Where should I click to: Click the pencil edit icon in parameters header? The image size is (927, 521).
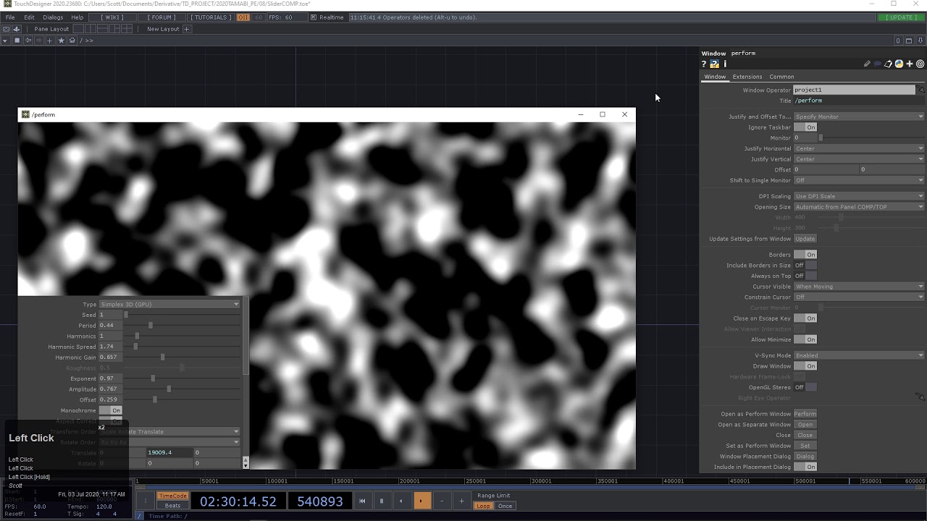[867, 64]
